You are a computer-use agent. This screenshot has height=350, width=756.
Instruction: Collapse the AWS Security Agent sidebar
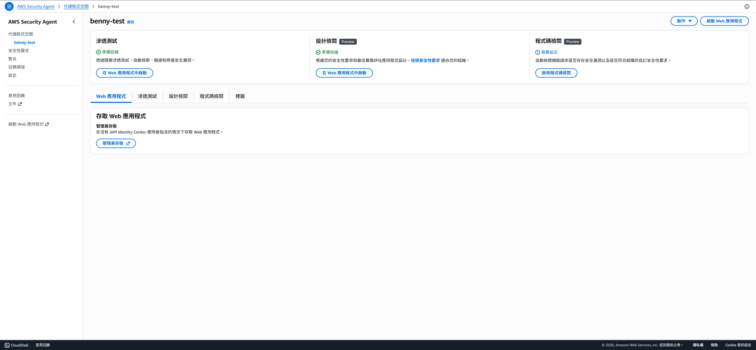(74, 22)
